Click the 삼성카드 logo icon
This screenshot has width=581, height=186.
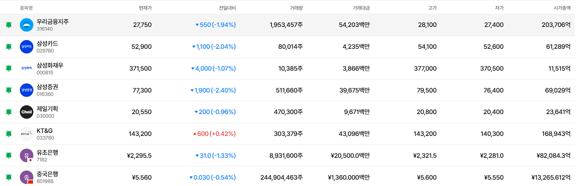(27, 47)
